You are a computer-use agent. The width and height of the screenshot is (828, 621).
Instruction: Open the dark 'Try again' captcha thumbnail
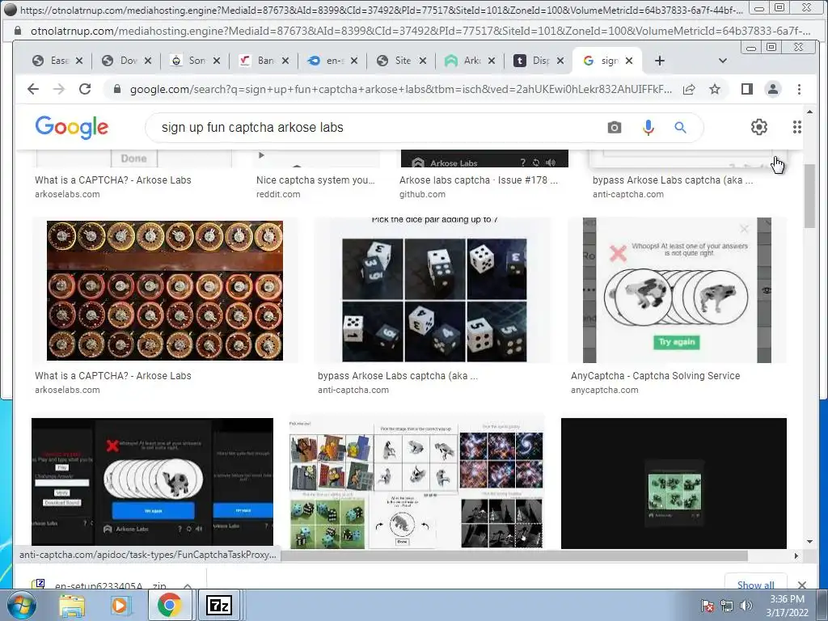coord(152,482)
